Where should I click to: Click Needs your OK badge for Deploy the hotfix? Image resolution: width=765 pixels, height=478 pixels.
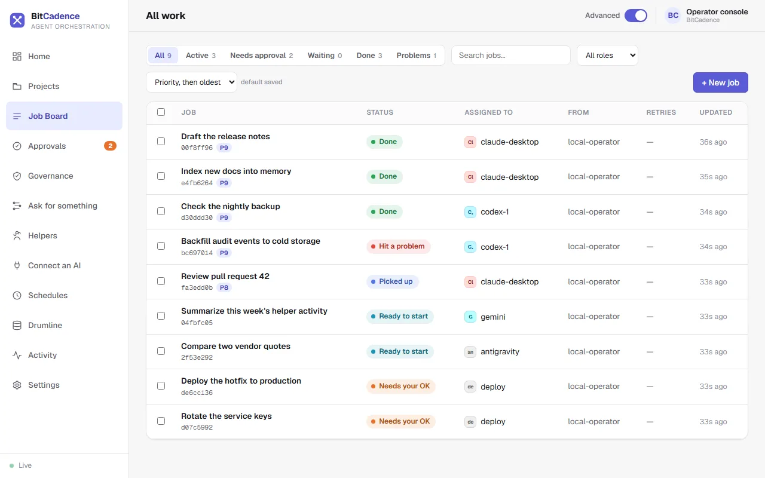(x=401, y=386)
